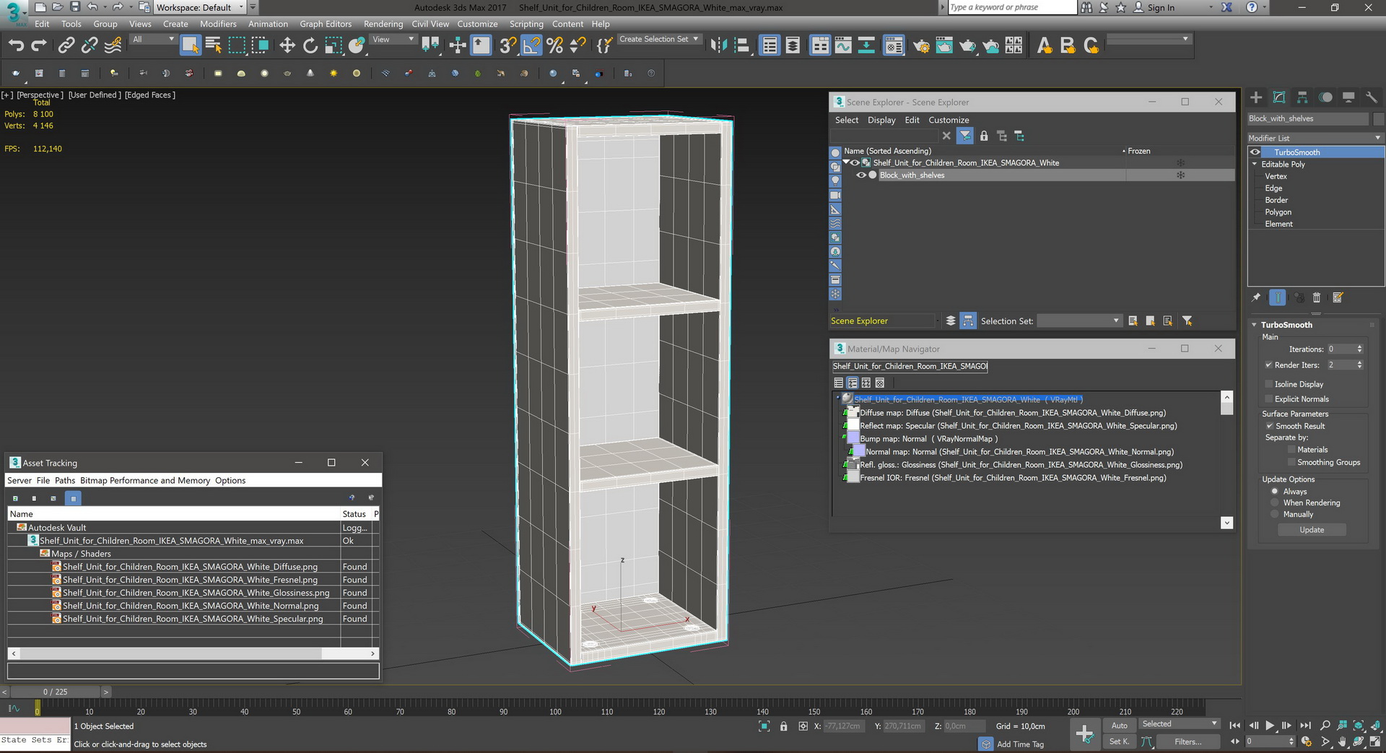The image size is (1386, 753).
Task: Select the When Rendering radio option
Action: pyautogui.click(x=1275, y=502)
